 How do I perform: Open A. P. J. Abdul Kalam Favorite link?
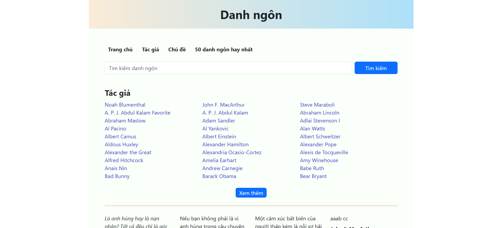[137, 113]
